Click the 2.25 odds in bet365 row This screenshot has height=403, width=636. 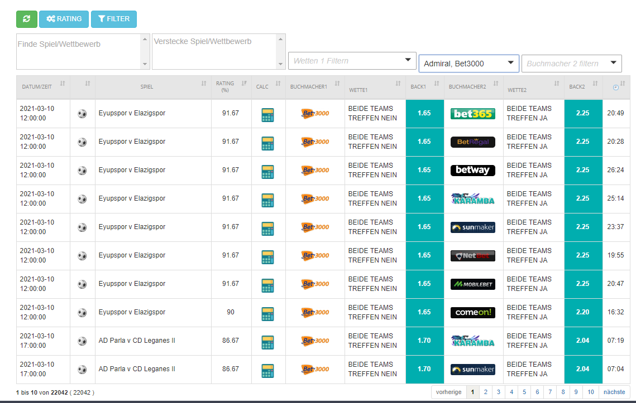pos(584,113)
